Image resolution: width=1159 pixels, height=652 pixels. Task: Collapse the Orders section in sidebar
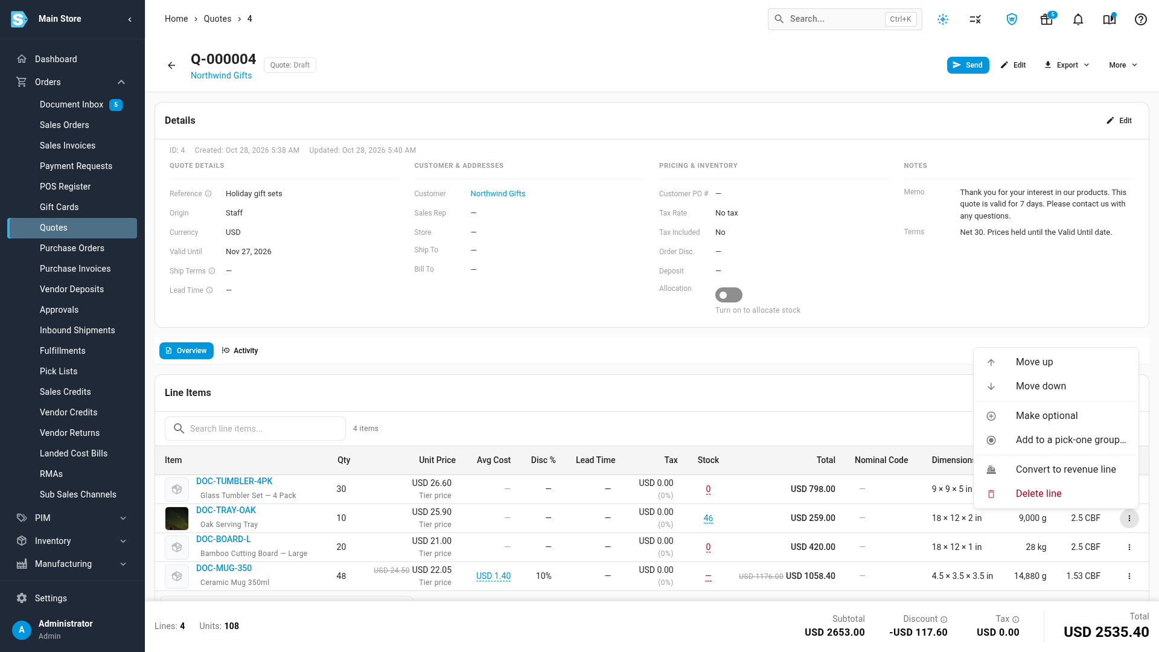[x=121, y=82]
